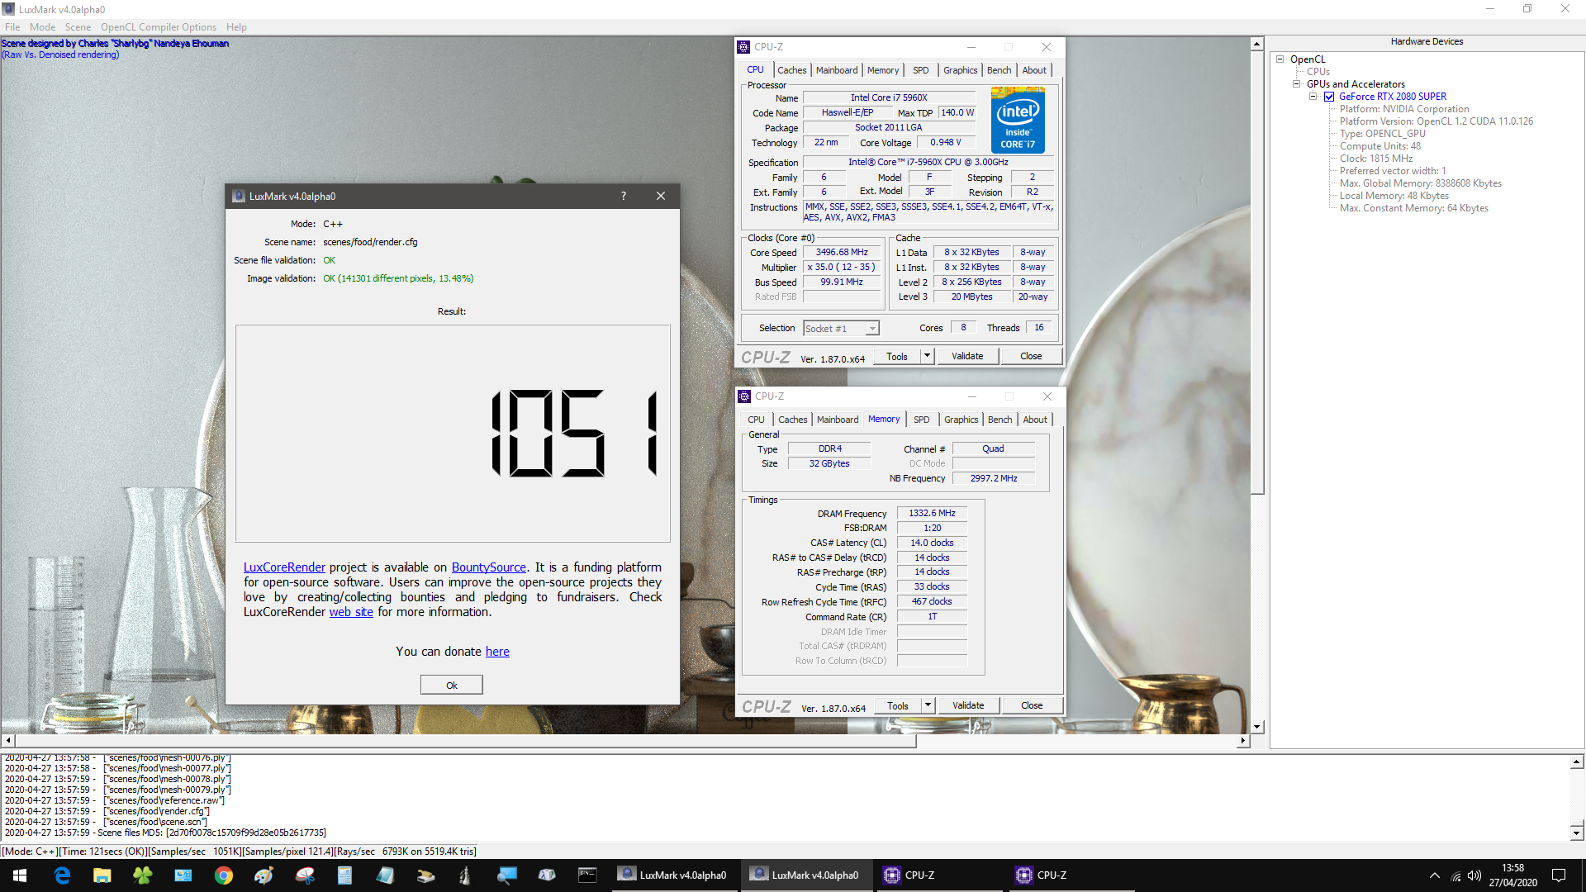Show hidden system tray icons
The width and height of the screenshot is (1586, 892).
pos(1434,875)
